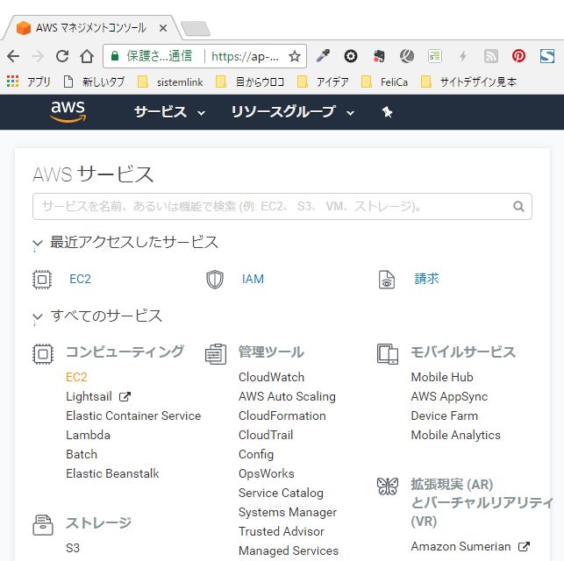Collapse the すべてのサービス section
Viewport: 564px width, 561px height.
click(x=37, y=316)
